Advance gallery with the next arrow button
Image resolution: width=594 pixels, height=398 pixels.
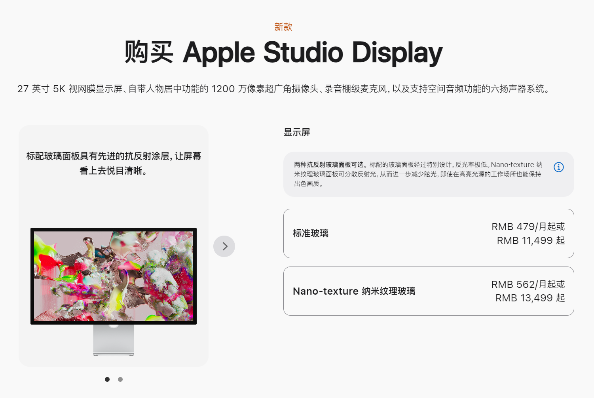coord(224,246)
